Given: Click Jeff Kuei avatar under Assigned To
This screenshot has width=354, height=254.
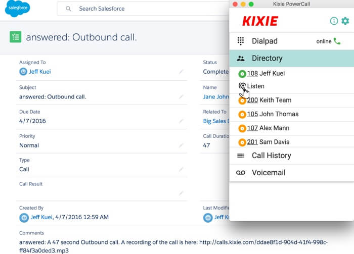Looking at the screenshot, I should pos(23,72).
